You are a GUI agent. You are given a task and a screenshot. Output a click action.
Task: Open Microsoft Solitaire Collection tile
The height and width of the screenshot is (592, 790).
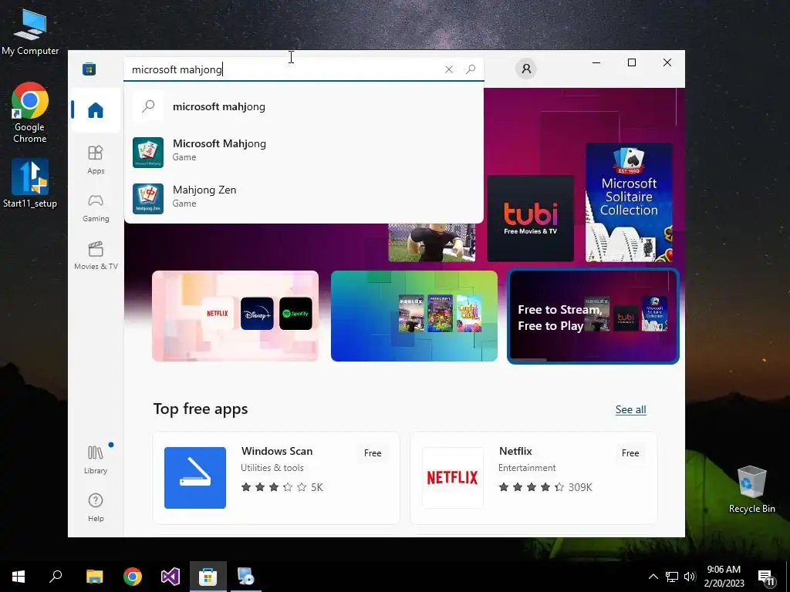click(x=629, y=203)
